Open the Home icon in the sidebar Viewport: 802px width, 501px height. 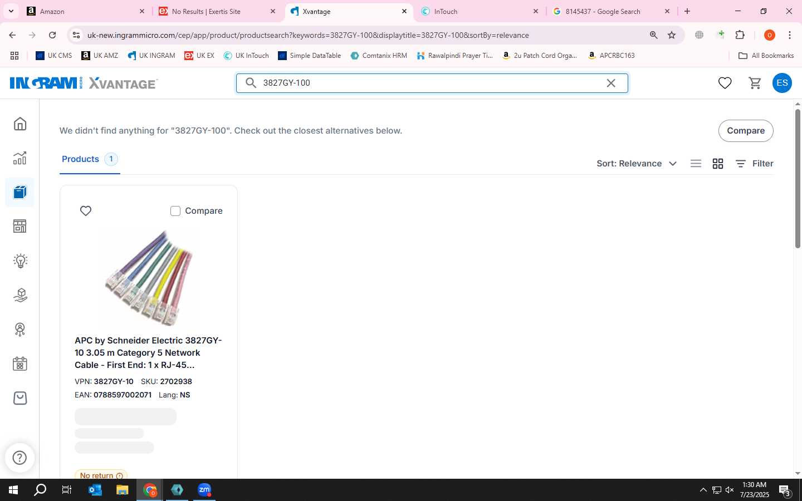click(20, 124)
